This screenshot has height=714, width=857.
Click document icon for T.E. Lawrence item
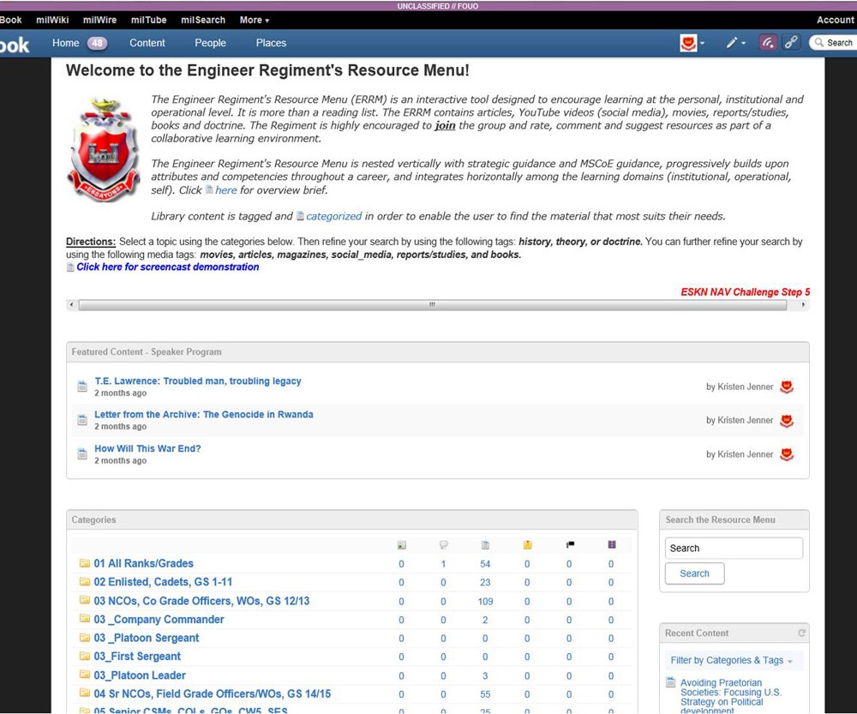pyautogui.click(x=82, y=387)
